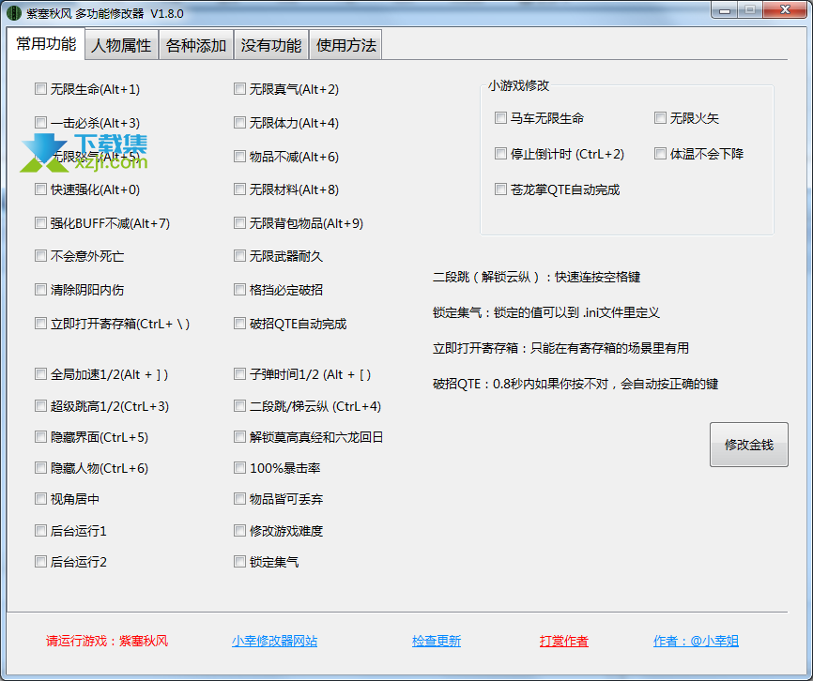
Task: Tick 清除阴阳内伤 checkbox
Action: (x=40, y=290)
